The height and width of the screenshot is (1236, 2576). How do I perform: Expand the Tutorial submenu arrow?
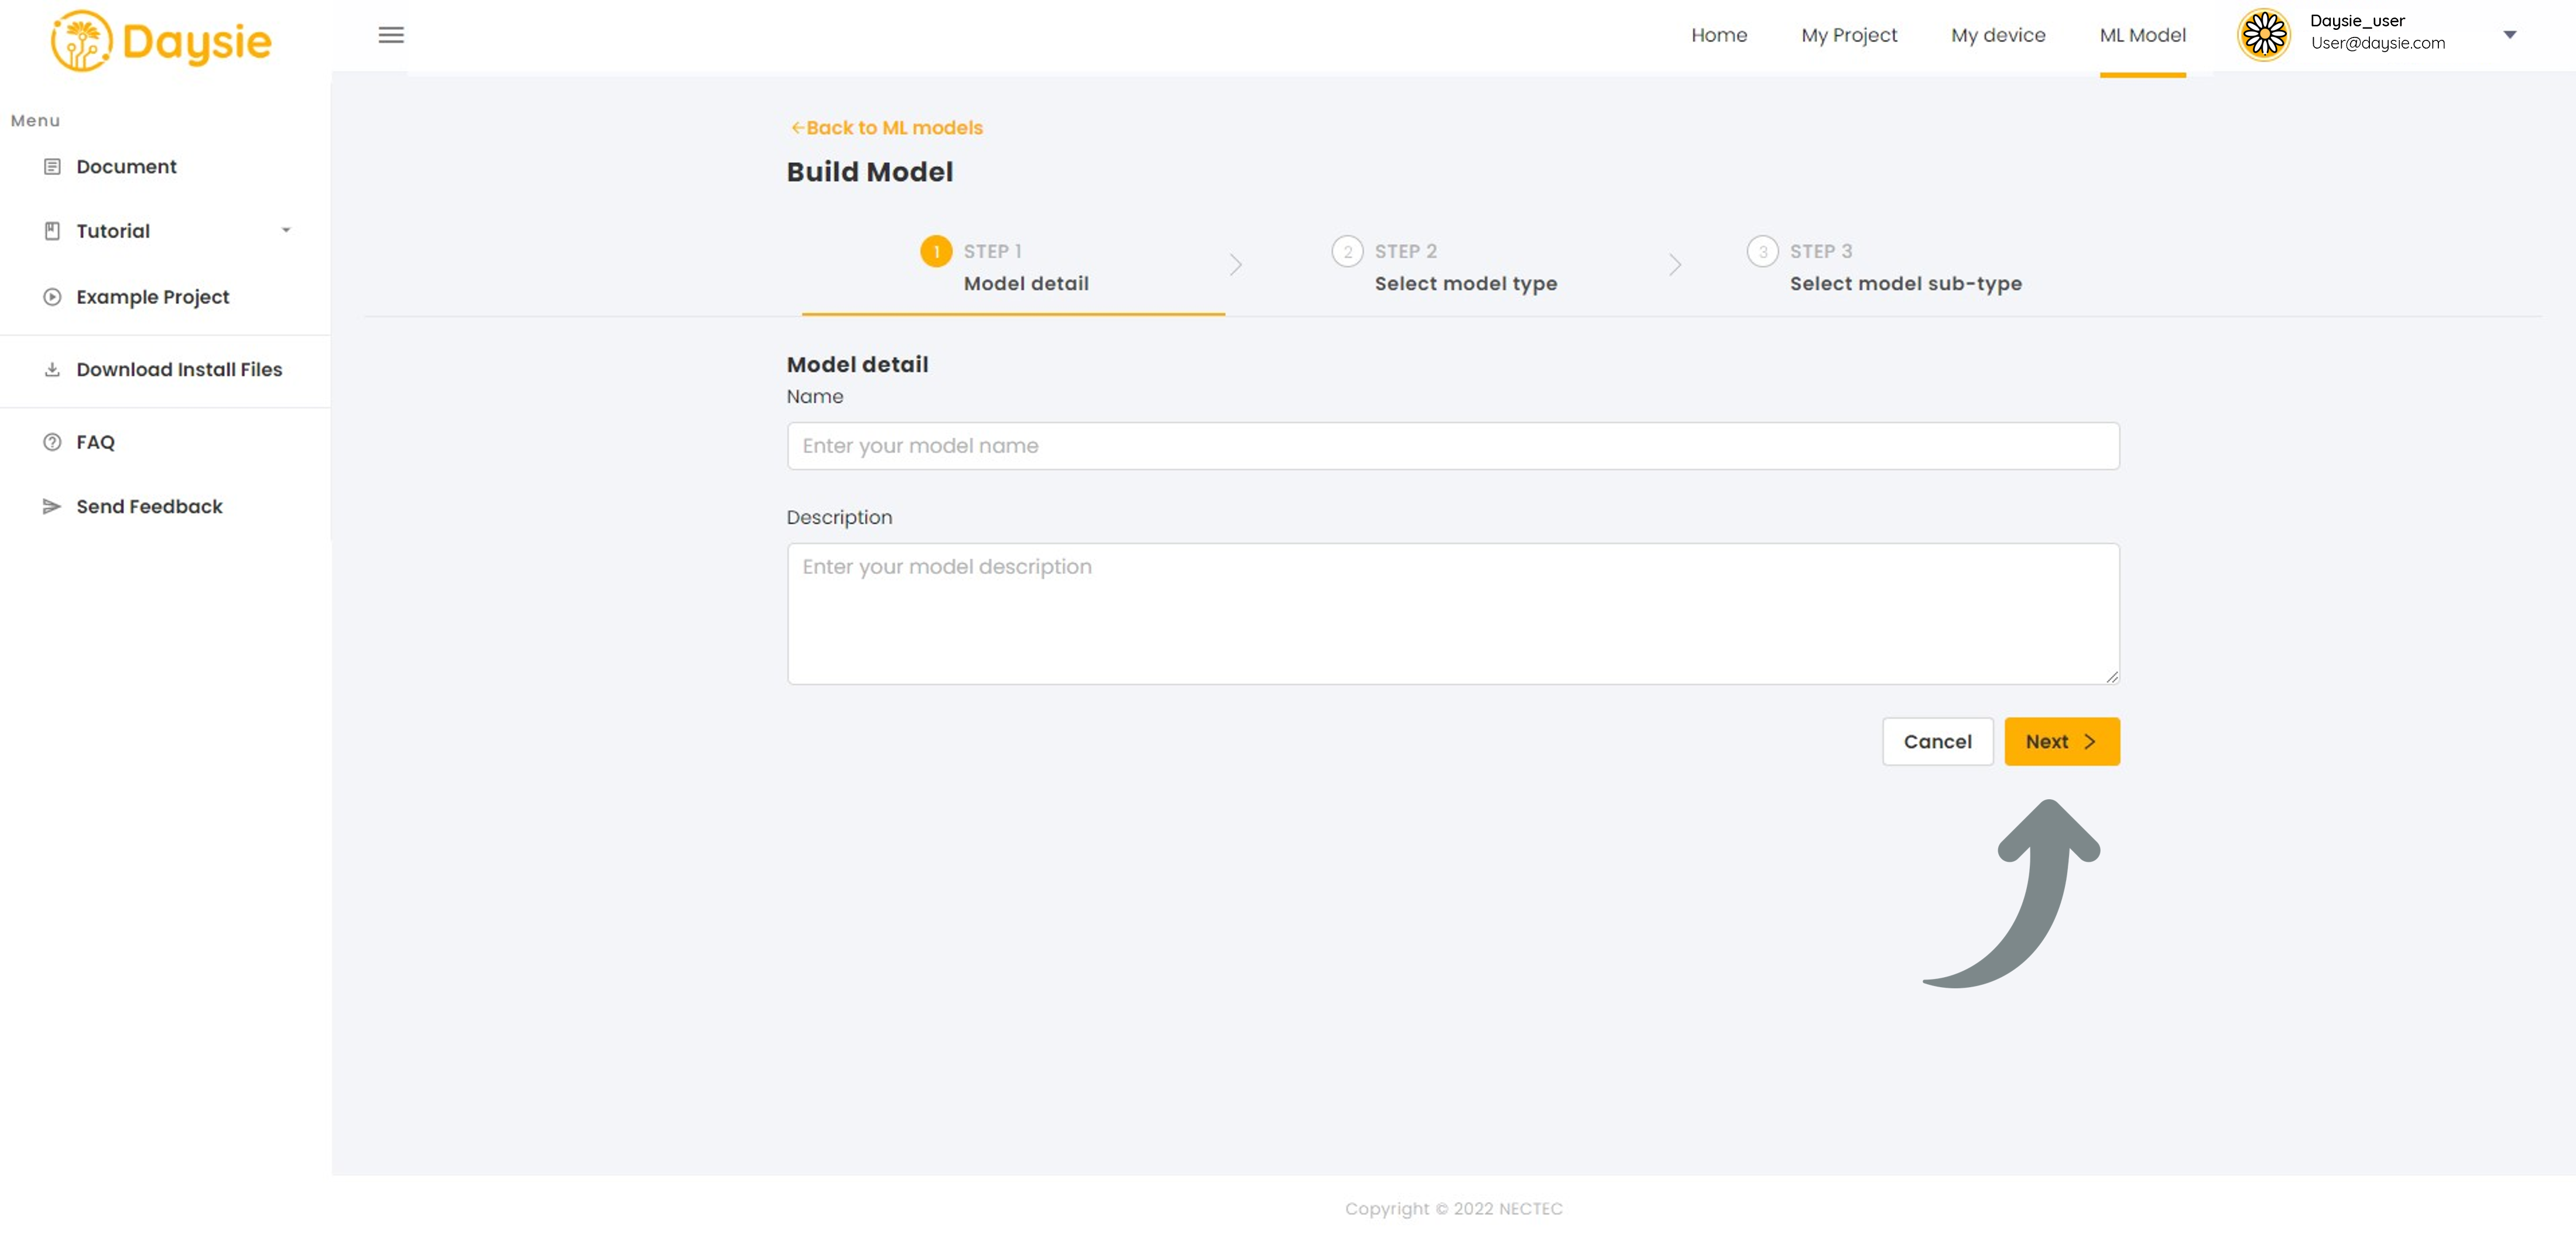(x=286, y=231)
